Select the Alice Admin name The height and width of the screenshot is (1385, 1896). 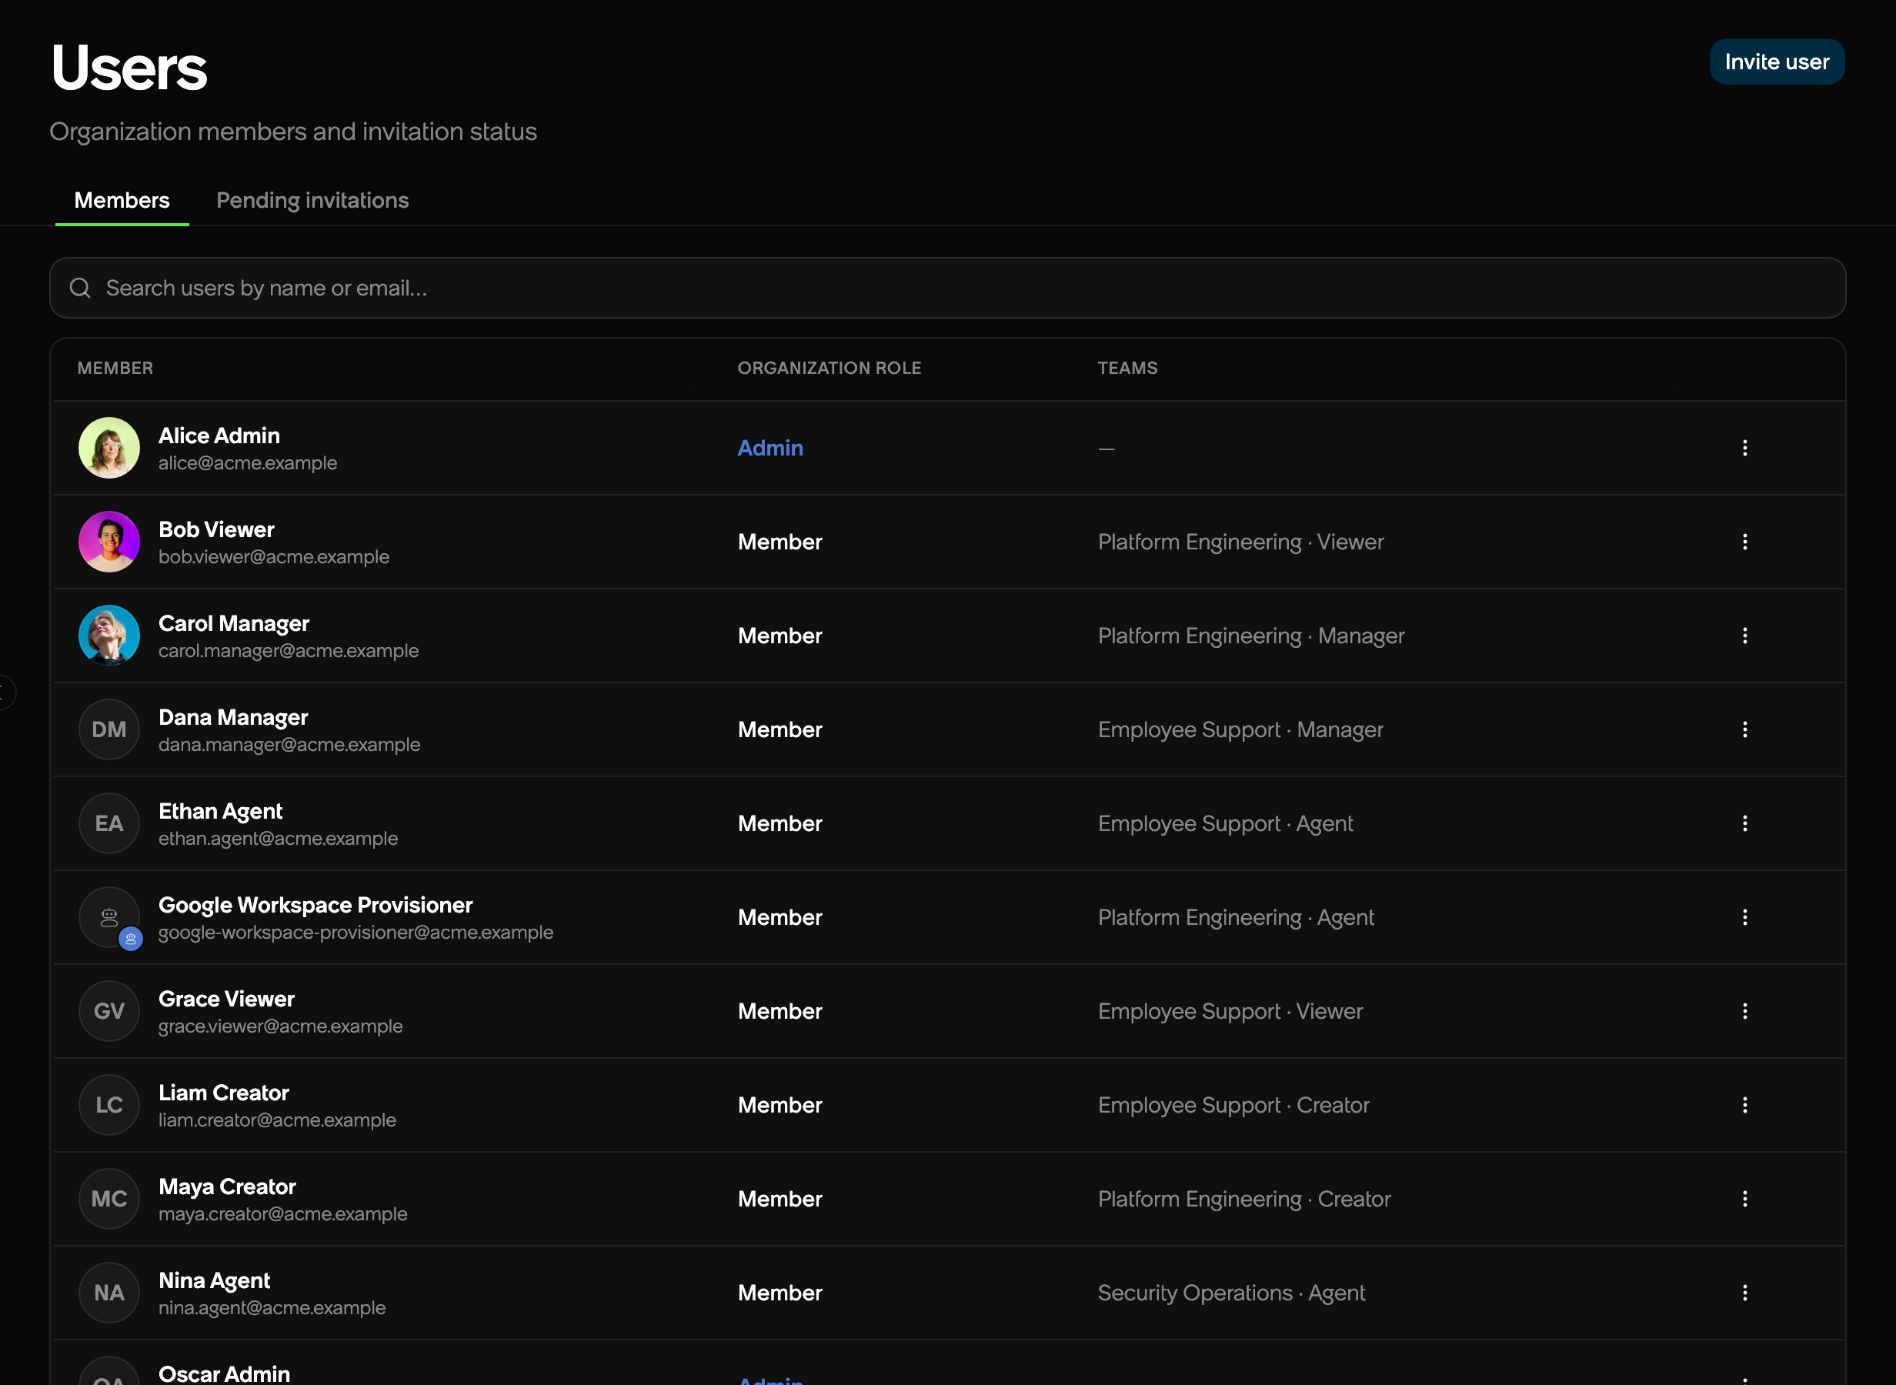pyautogui.click(x=219, y=436)
